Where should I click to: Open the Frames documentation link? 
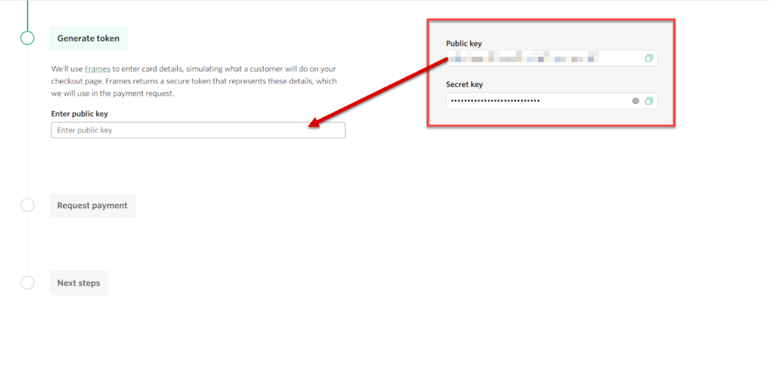[x=97, y=68]
